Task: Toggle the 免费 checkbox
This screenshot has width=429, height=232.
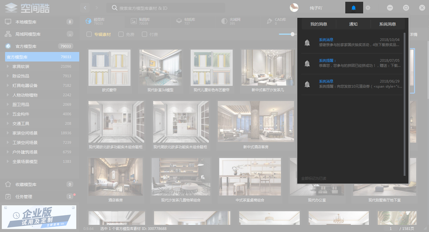Action: click(121, 34)
